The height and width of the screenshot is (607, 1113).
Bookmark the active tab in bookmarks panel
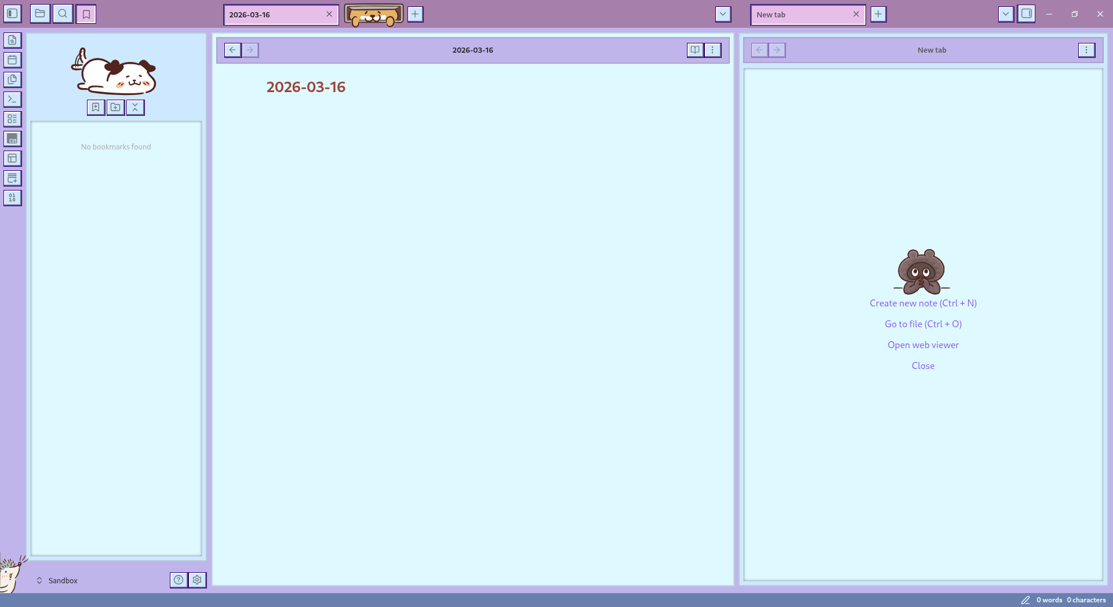tap(96, 107)
